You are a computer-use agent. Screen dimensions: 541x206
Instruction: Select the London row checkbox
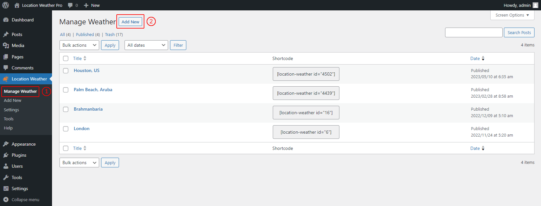(66, 129)
